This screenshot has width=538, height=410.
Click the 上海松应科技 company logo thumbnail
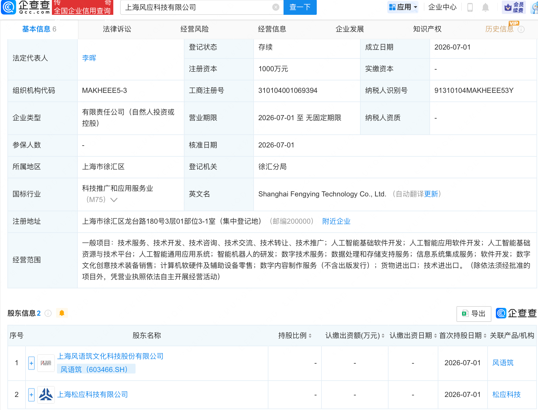click(46, 395)
